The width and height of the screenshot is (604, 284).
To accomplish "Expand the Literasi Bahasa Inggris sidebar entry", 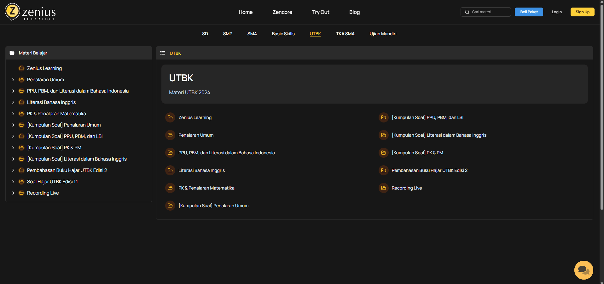I will [x=13, y=102].
